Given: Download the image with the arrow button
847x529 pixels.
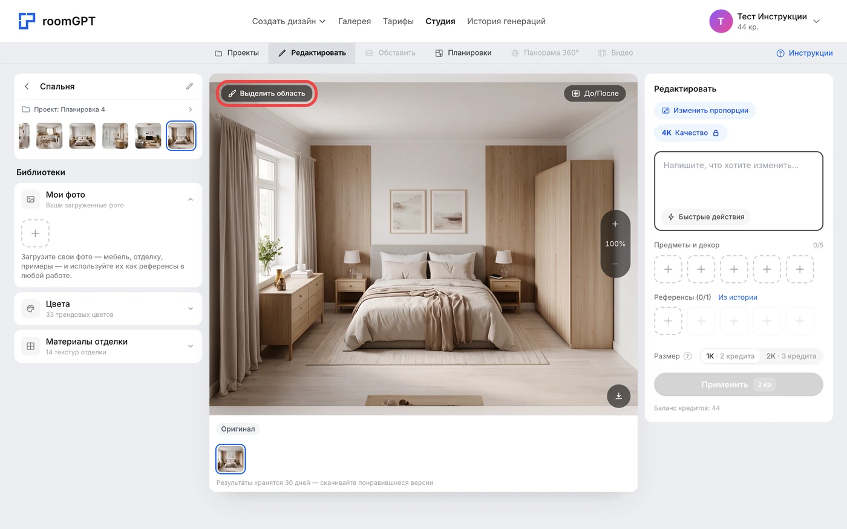Looking at the screenshot, I should tap(618, 396).
